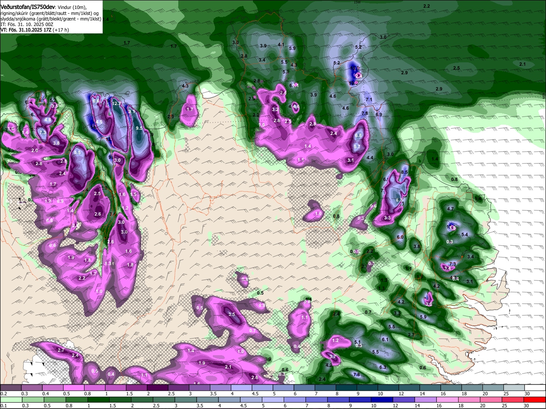The height and width of the screenshot is (409, 546).
Task: Select rain scale swatch starting at 0.5
Action: coord(54,400)
